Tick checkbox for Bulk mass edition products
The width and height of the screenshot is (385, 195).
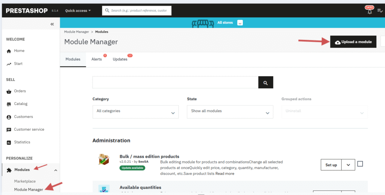360,164
